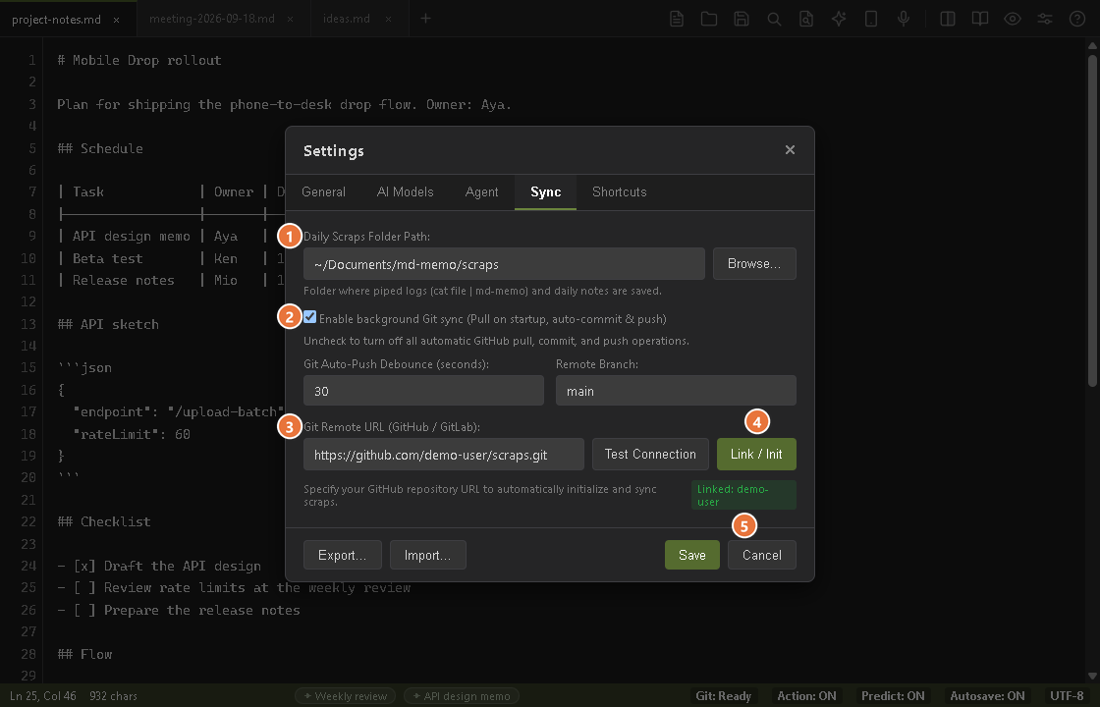Screen dimensions: 1100x707
Task: Click '## Schedule' heading in editor
Action: click(99, 148)
